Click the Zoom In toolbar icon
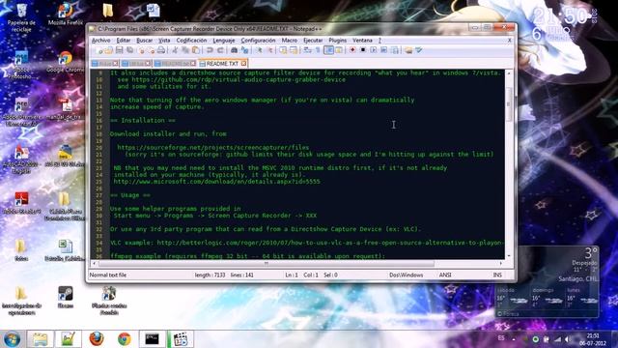The height and width of the screenshot is (348, 618). click(260, 50)
